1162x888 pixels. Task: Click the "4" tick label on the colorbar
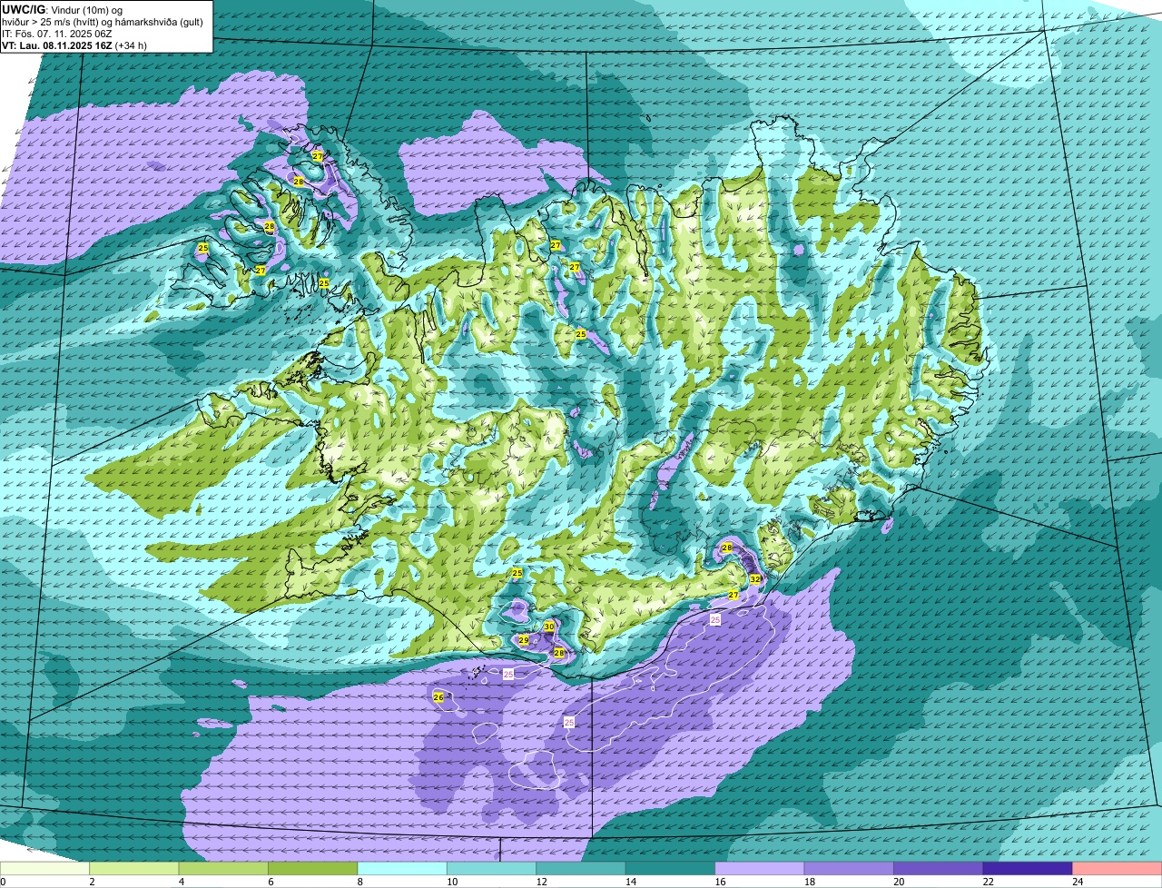pos(181,882)
